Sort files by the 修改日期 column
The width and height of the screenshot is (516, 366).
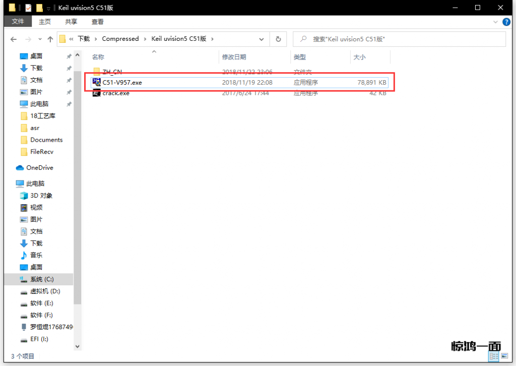click(x=234, y=57)
